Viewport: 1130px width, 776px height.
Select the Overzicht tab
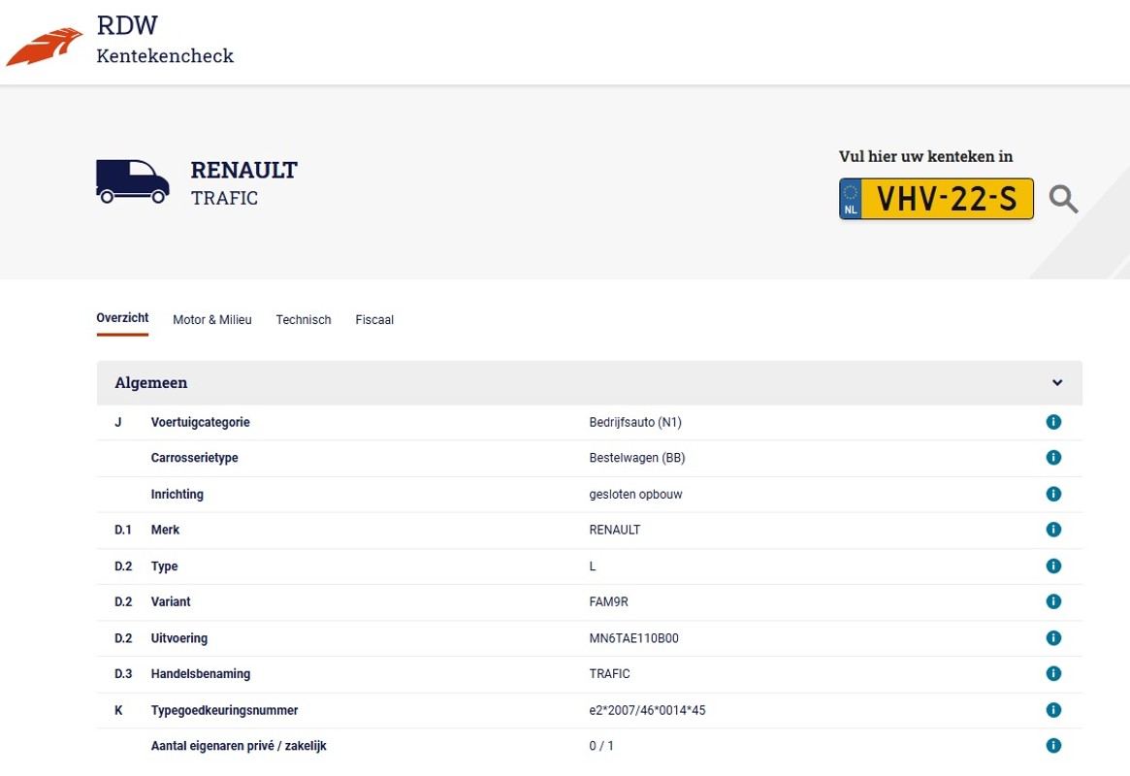tap(122, 318)
